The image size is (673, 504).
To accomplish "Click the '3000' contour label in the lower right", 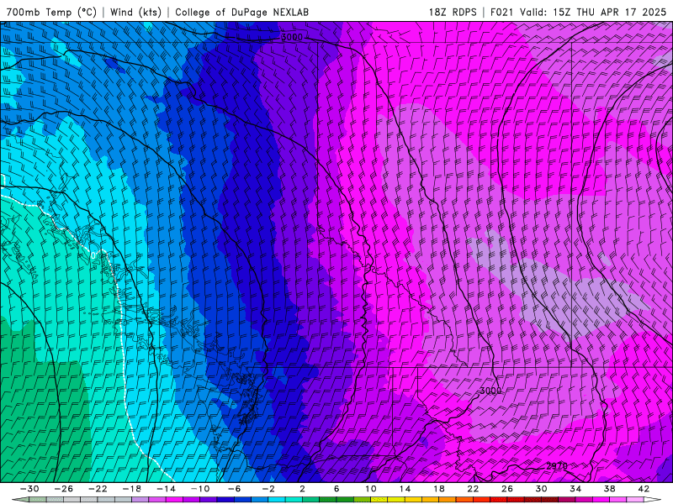I will tap(490, 391).
